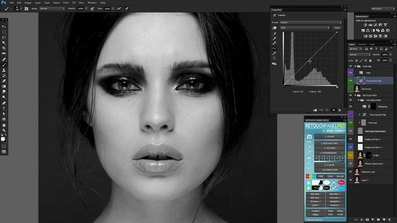The height and width of the screenshot is (223, 397).
Task: Switch to the Channels tab
Action: coord(362,45)
